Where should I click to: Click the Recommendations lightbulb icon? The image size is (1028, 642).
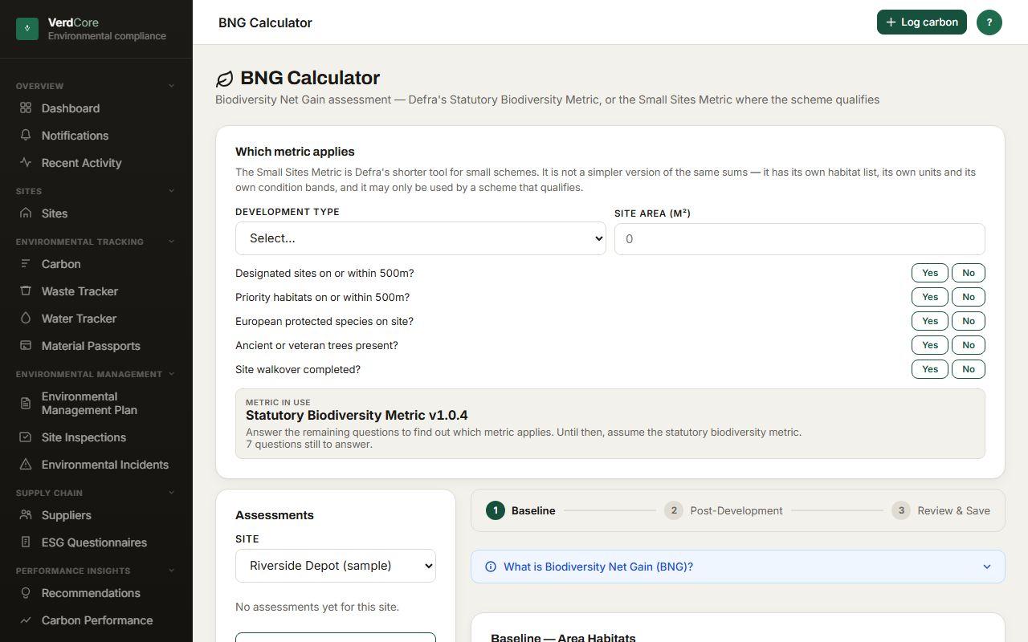26,593
